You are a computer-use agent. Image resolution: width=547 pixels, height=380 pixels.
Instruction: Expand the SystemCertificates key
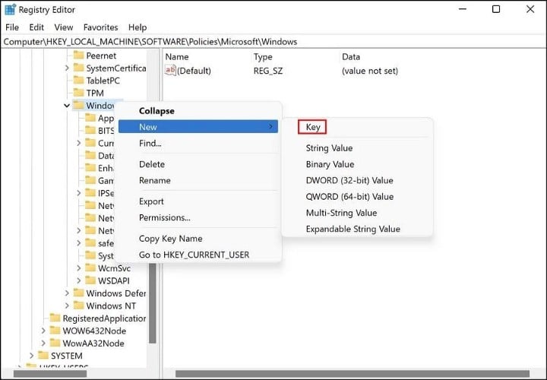pyautogui.click(x=67, y=68)
